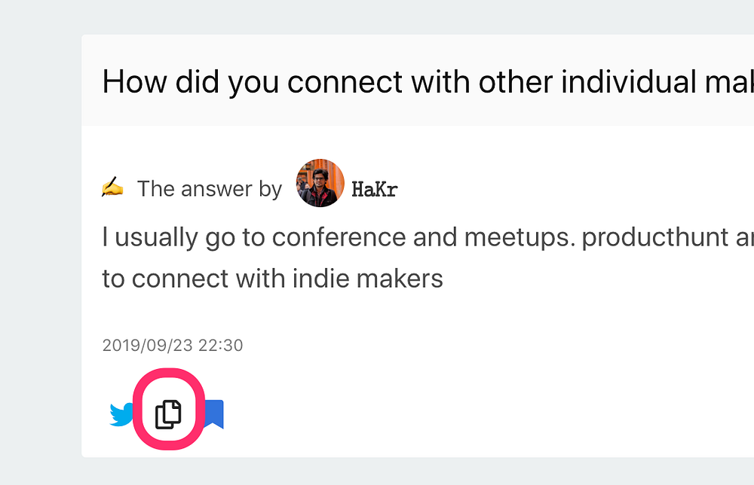Open HaKr's profile picture
Image resolution: width=754 pixels, height=485 pixels.
[x=320, y=183]
